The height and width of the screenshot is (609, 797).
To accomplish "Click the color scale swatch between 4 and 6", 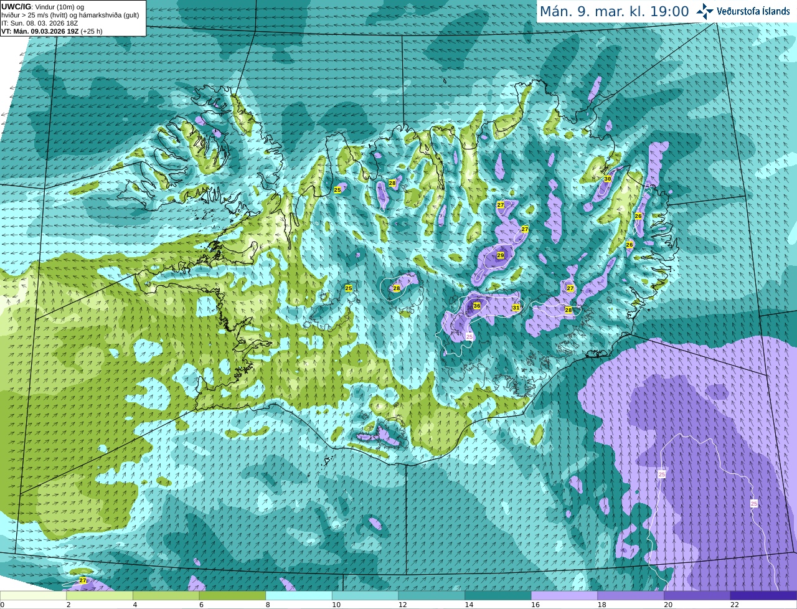I will coord(166,596).
